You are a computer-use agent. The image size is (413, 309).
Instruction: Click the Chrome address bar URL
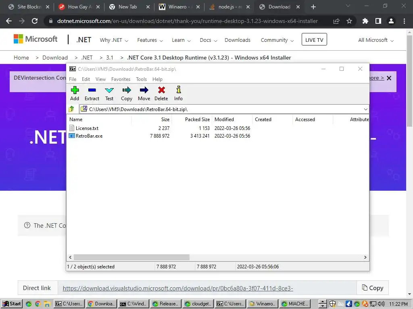188,21
